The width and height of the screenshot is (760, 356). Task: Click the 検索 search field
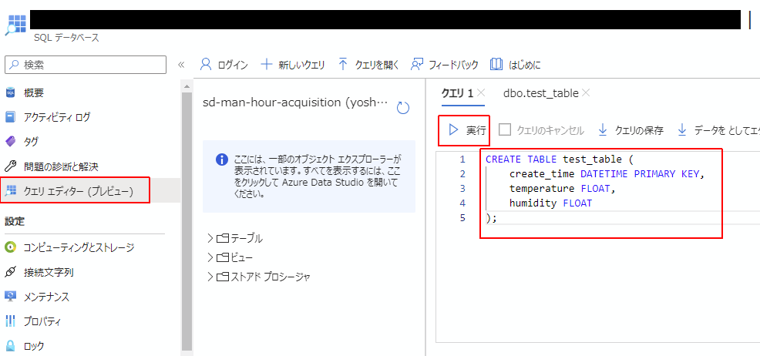coord(86,65)
